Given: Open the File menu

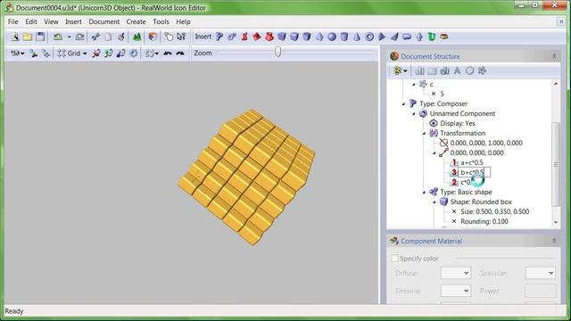Looking at the screenshot, I should pyautogui.click(x=13, y=21).
